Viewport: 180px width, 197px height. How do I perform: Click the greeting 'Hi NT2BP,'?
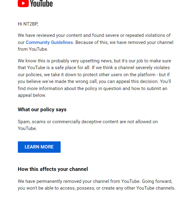tap(28, 24)
